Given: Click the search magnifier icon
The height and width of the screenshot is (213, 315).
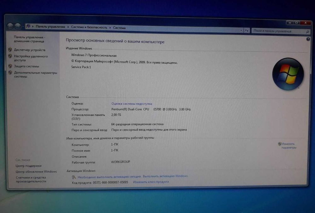Looking at the screenshot, I should pyautogui.click(x=307, y=32).
